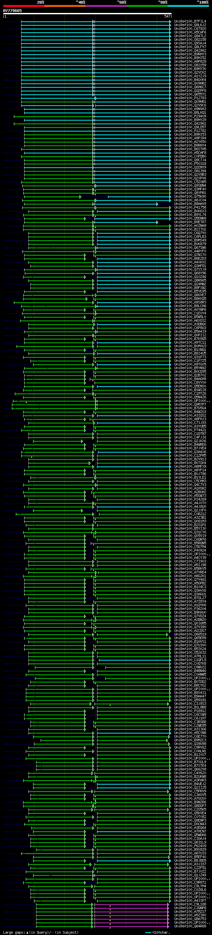Viewport: 212px width, 935px height.
Task: Select hit label UniRef100_B9ETR7
Action: (190, 222)
